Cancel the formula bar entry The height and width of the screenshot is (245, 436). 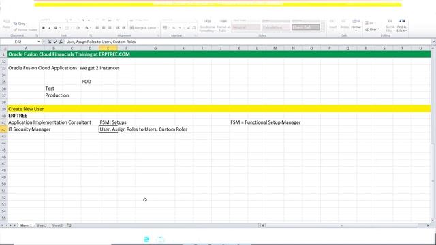pos(50,42)
